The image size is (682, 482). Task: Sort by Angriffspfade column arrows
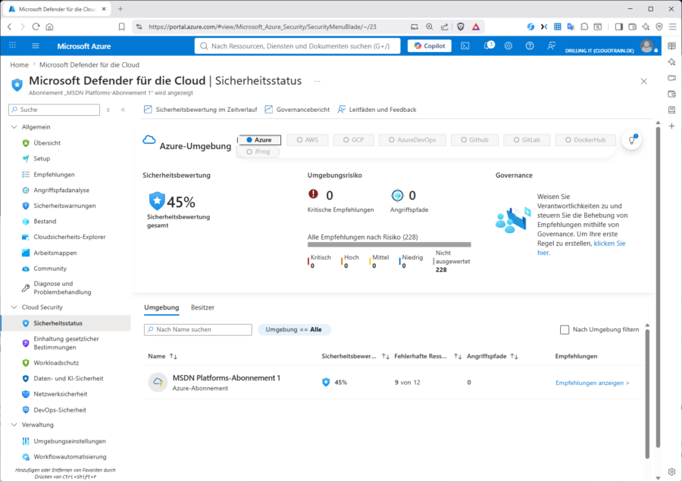[x=514, y=356]
